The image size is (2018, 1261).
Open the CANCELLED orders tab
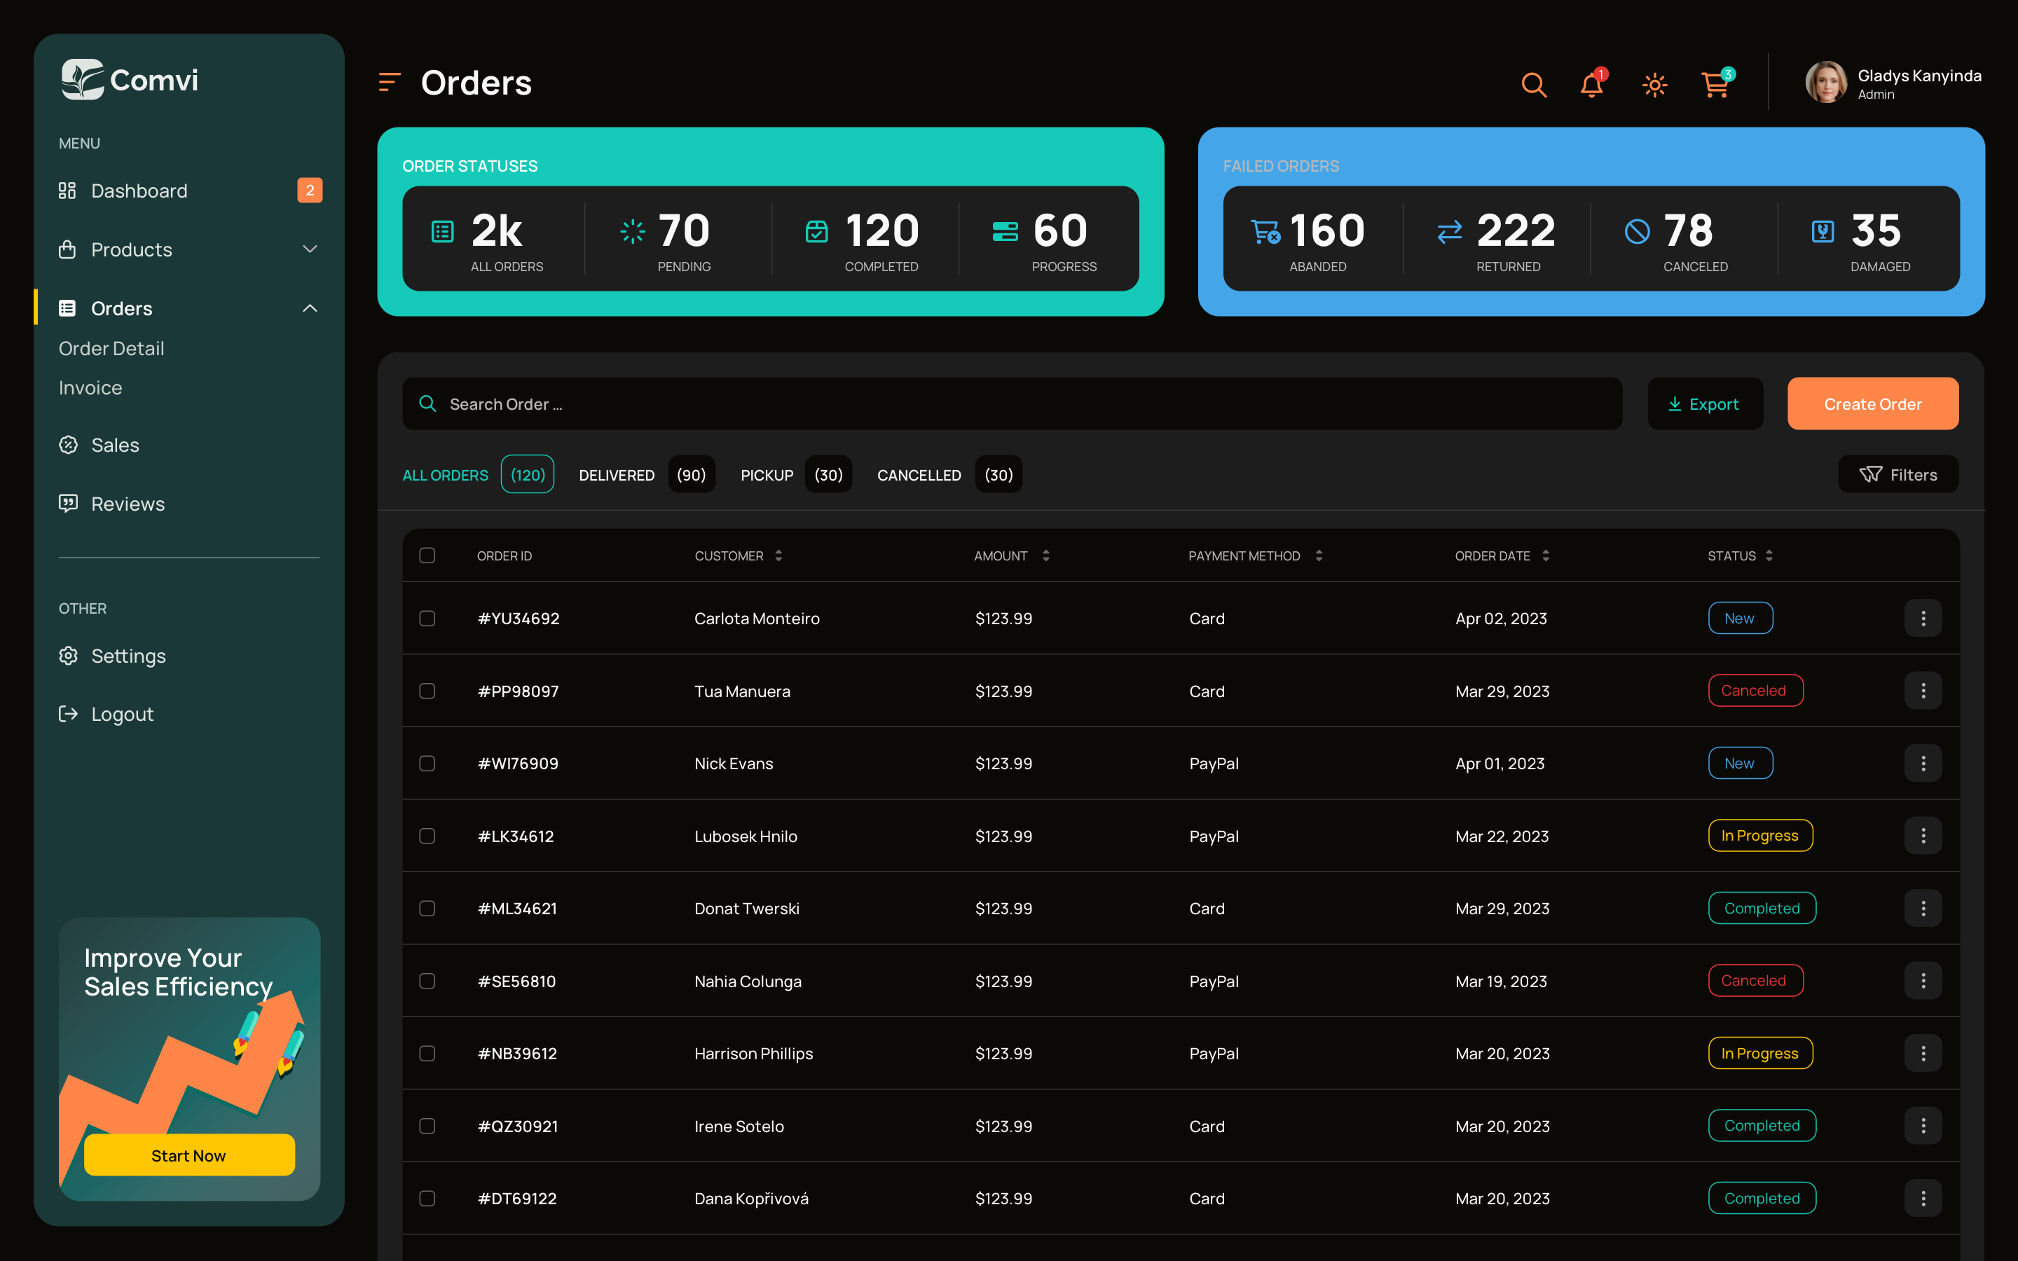pos(919,474)
